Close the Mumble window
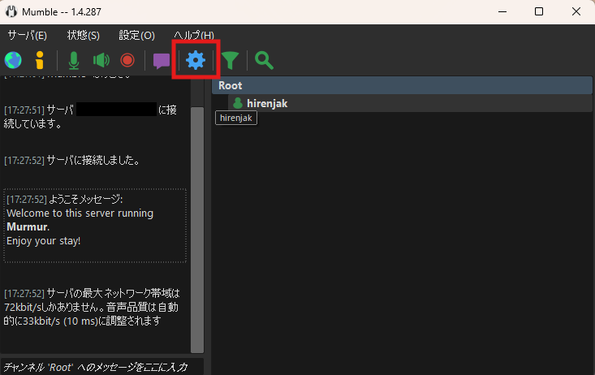This screenshot has height=375, width=595. pos(576,11)
